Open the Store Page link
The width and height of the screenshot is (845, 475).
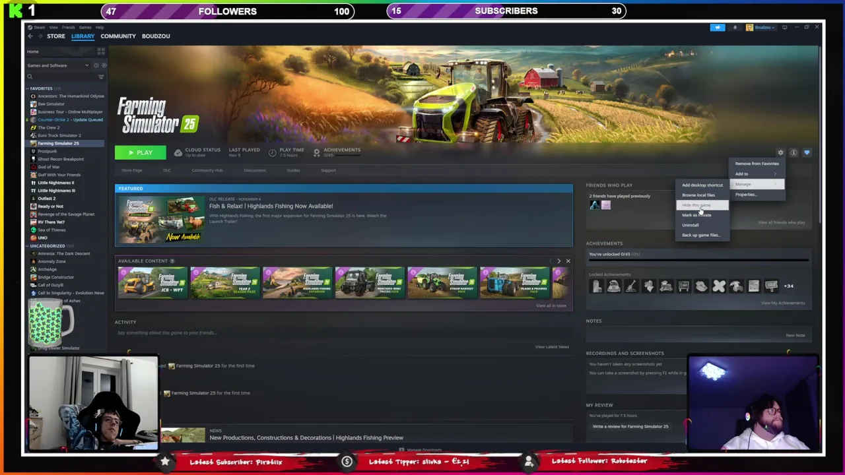point(131,170)
